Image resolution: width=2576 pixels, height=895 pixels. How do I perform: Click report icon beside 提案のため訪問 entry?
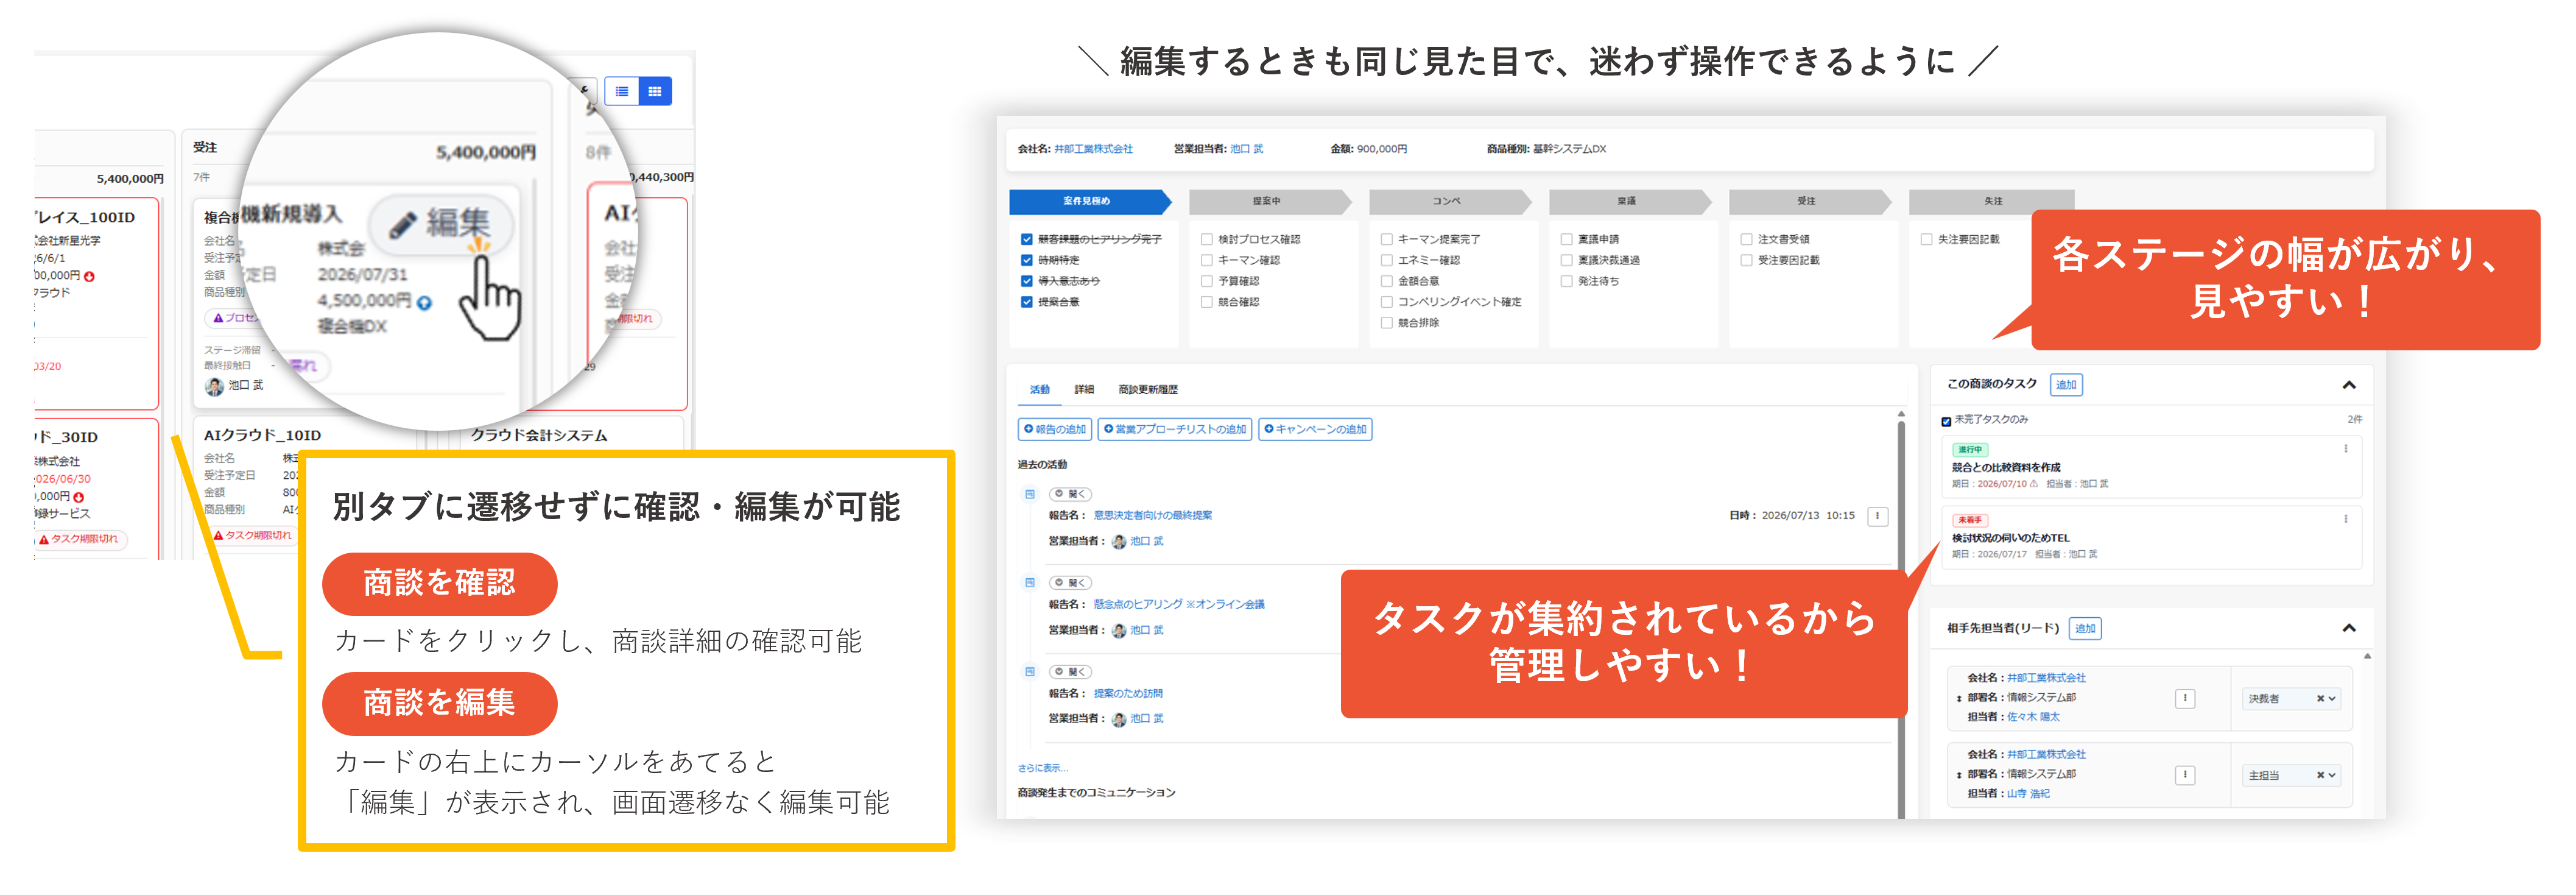[x=1030, y=671]
